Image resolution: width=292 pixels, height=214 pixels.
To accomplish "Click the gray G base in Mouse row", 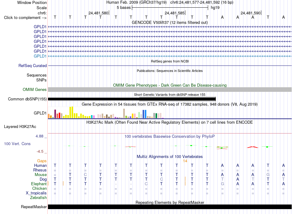I will tap(268, 175).
